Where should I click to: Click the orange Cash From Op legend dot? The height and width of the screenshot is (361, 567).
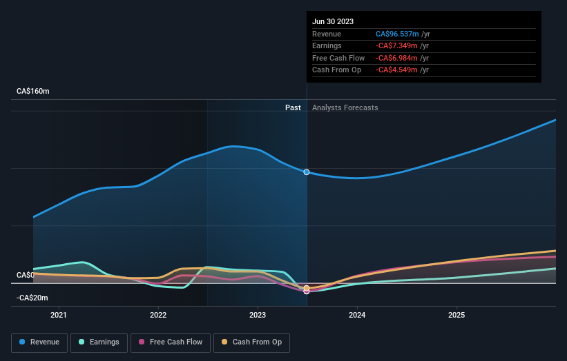coord(224,342)
